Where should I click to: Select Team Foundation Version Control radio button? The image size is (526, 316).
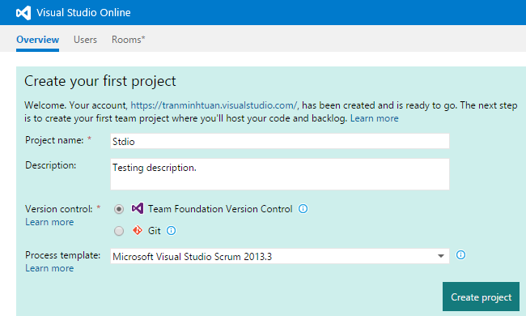pyautogui.click(x=119, y=209)
